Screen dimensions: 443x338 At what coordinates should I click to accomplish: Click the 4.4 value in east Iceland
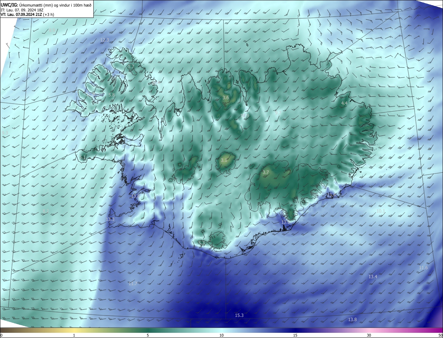tap(344, 103)
